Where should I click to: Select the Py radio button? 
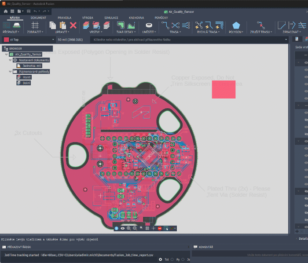[172, 259]
